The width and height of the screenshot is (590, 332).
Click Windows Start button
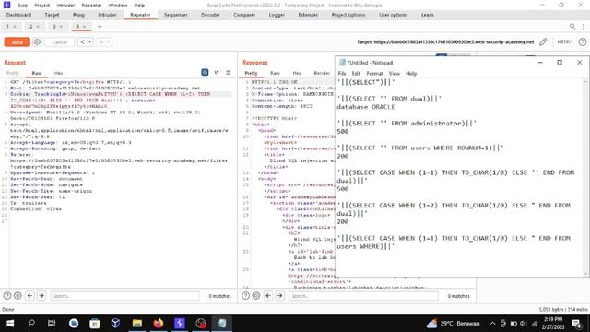(10, 324)
